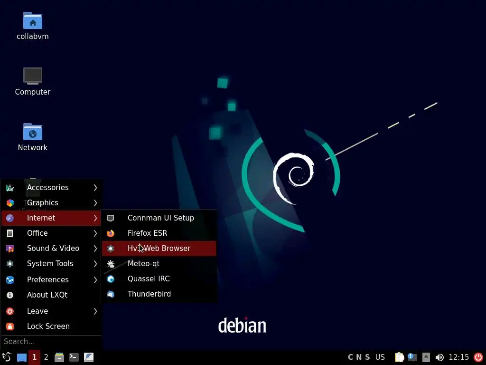The image size is (486, 365).
Task: Switch to desktop 1
Action: (34, 357)
